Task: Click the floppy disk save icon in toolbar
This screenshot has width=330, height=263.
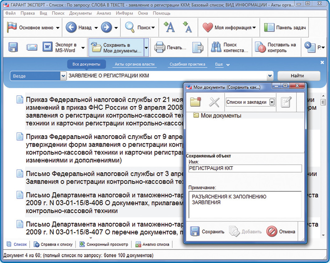Action: click(13, 47)
